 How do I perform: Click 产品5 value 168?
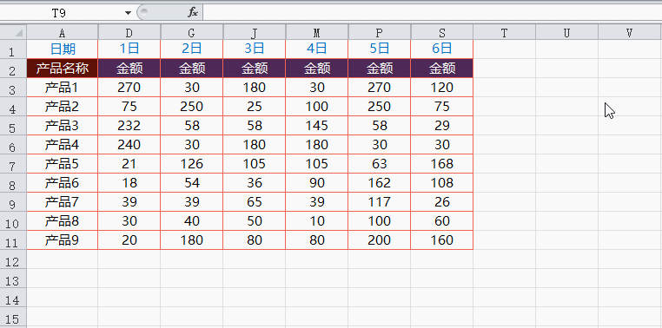pos(441,164)
